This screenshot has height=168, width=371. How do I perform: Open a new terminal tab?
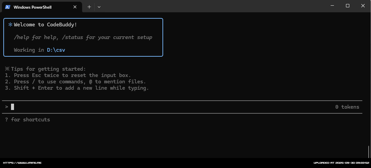[x=89, y=7]
